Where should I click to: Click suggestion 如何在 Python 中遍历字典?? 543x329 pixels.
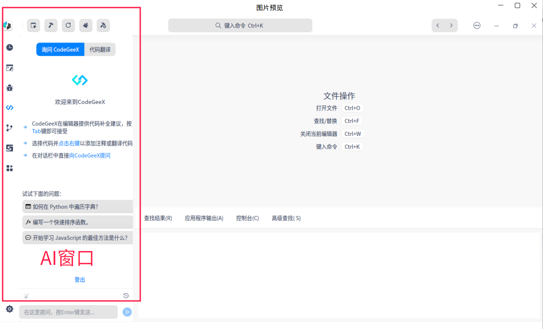click(x=78, y=207)
